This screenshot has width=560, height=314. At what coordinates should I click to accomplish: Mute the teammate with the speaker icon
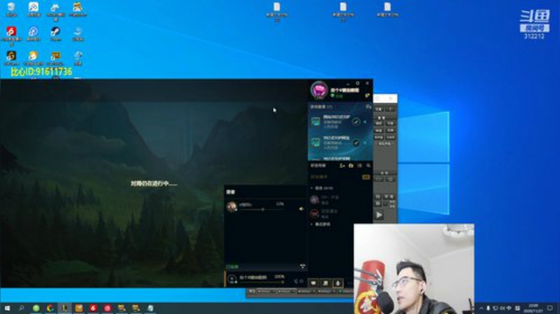point(301,209)
